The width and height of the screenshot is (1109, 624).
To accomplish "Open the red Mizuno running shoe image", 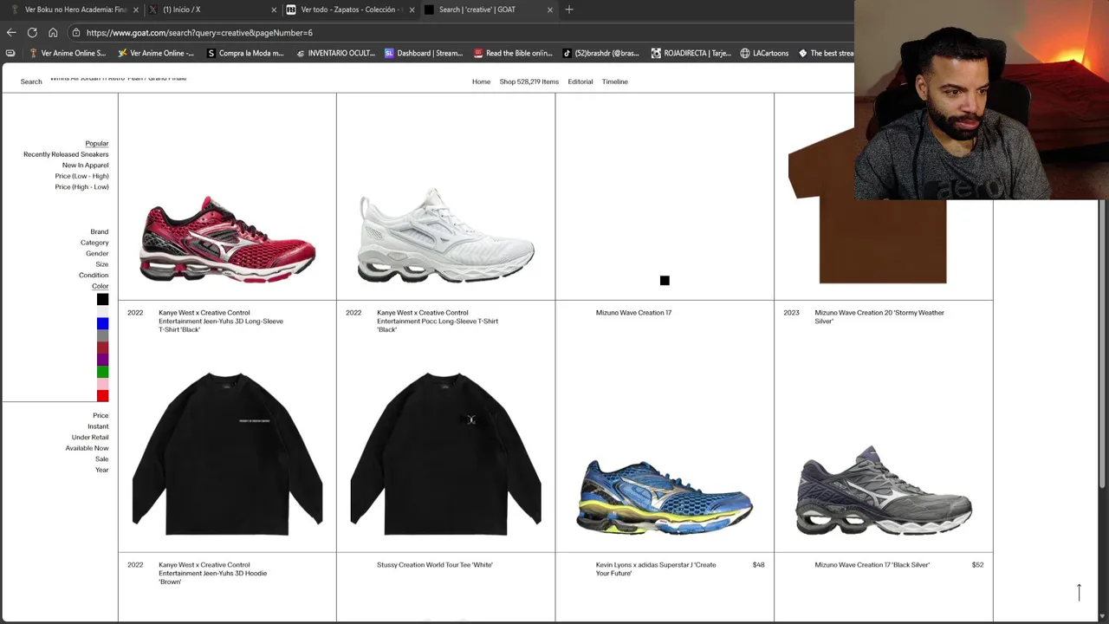I will (x=228, y=239).
